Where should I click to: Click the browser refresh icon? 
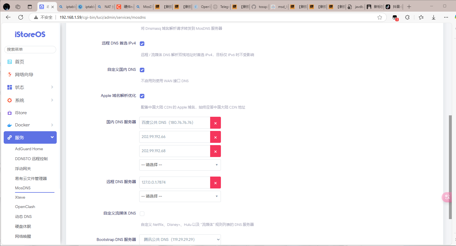click(x=21, y=17)
